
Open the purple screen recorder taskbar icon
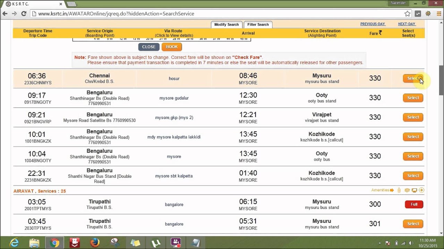[176, 243]
